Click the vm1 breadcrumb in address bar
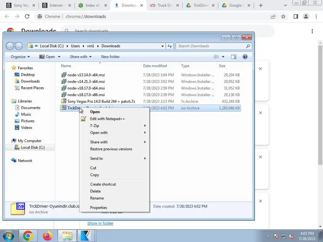Image resolution: width=323 pixels, height=242 pixels. coord(91,46)
